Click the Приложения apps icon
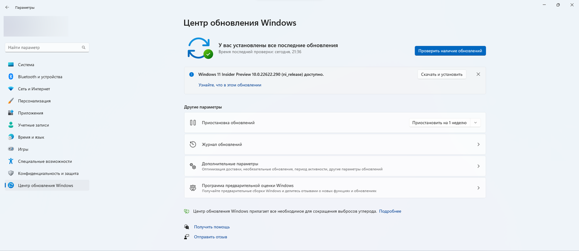The image size is (579, 251). (x=11, y=113)
